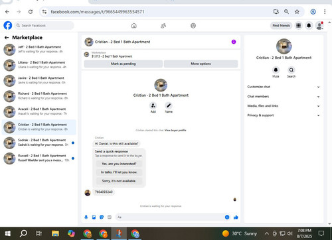Send quick reply 'Sorry, it's not available.'
The height and width of the screenshot is (240, 332).
tap(119, 181)
